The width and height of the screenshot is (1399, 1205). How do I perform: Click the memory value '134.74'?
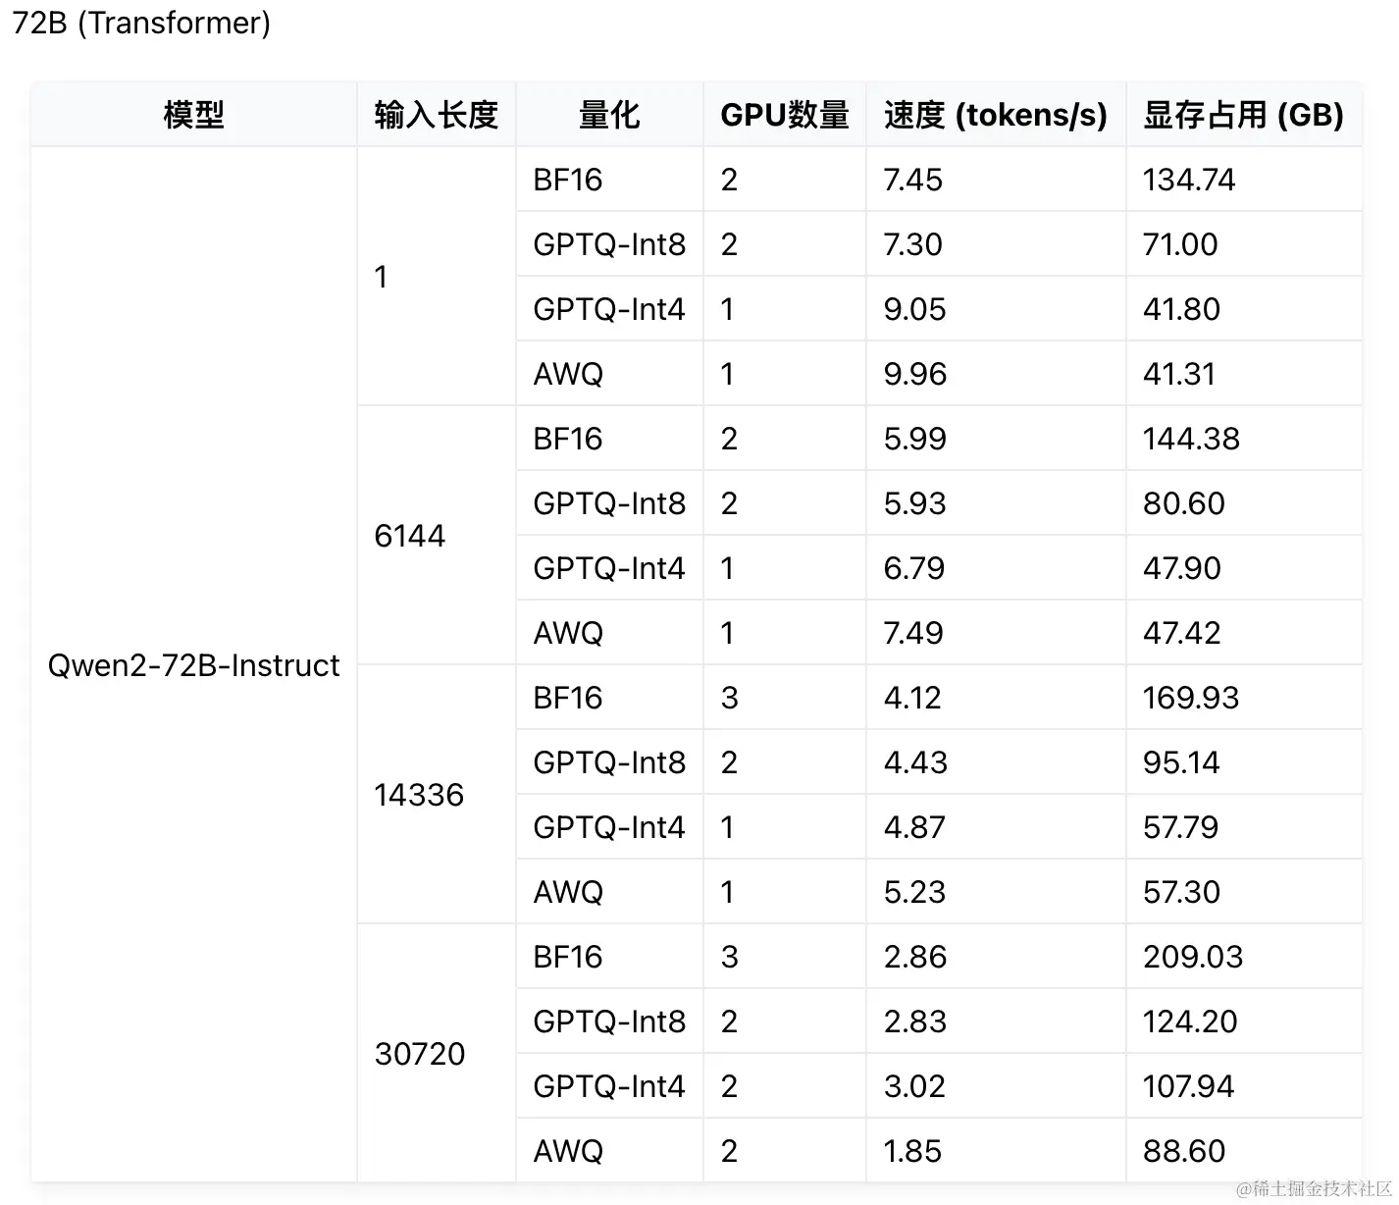tap(1189, 180)
